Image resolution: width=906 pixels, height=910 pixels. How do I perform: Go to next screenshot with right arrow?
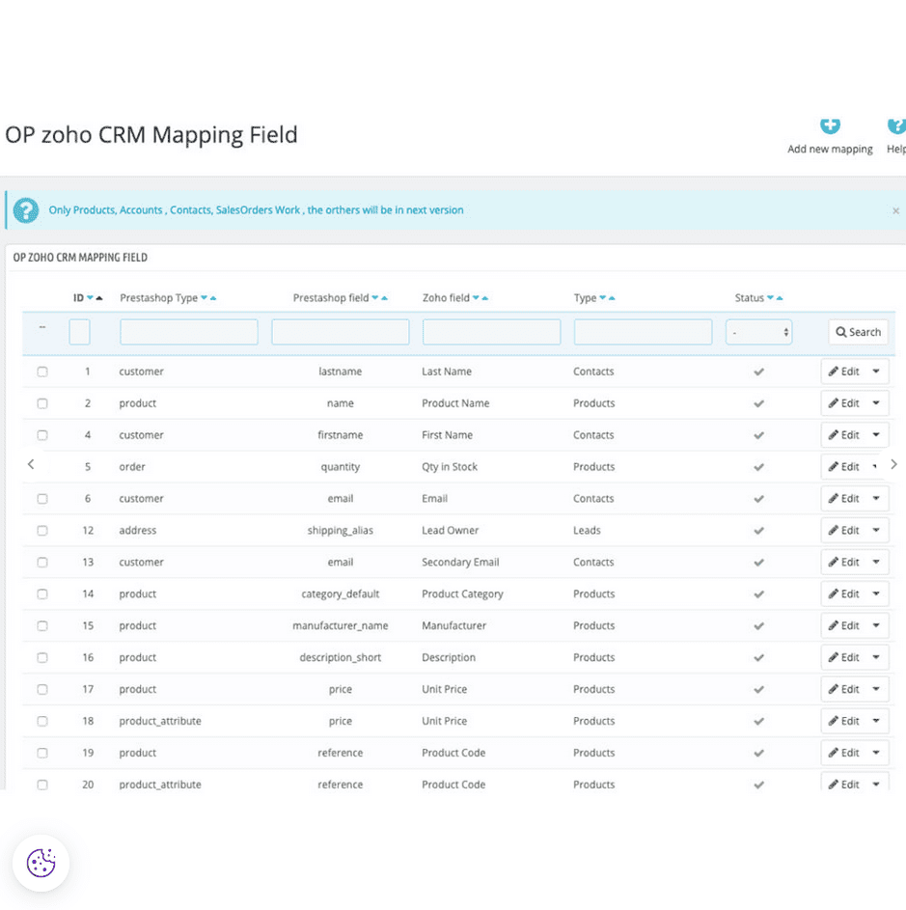[893, 464]
